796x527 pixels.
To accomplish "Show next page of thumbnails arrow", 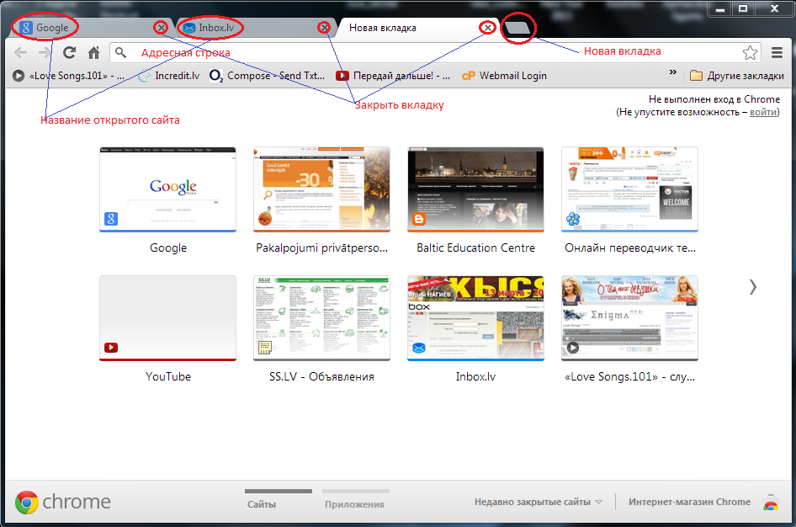I will point(752,286).
